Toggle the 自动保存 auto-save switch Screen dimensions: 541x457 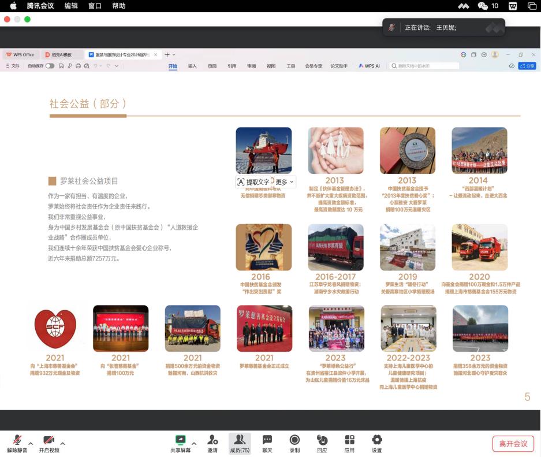pos(50,66)
